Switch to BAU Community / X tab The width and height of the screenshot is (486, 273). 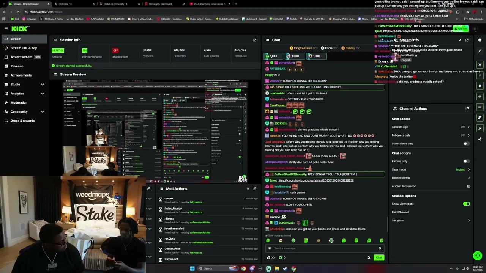pos(119,4)
